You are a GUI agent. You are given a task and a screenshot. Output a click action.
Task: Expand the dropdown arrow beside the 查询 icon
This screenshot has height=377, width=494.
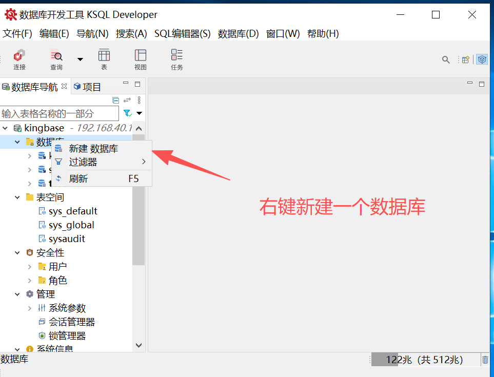pyautogui.click(x=80, y=59)
